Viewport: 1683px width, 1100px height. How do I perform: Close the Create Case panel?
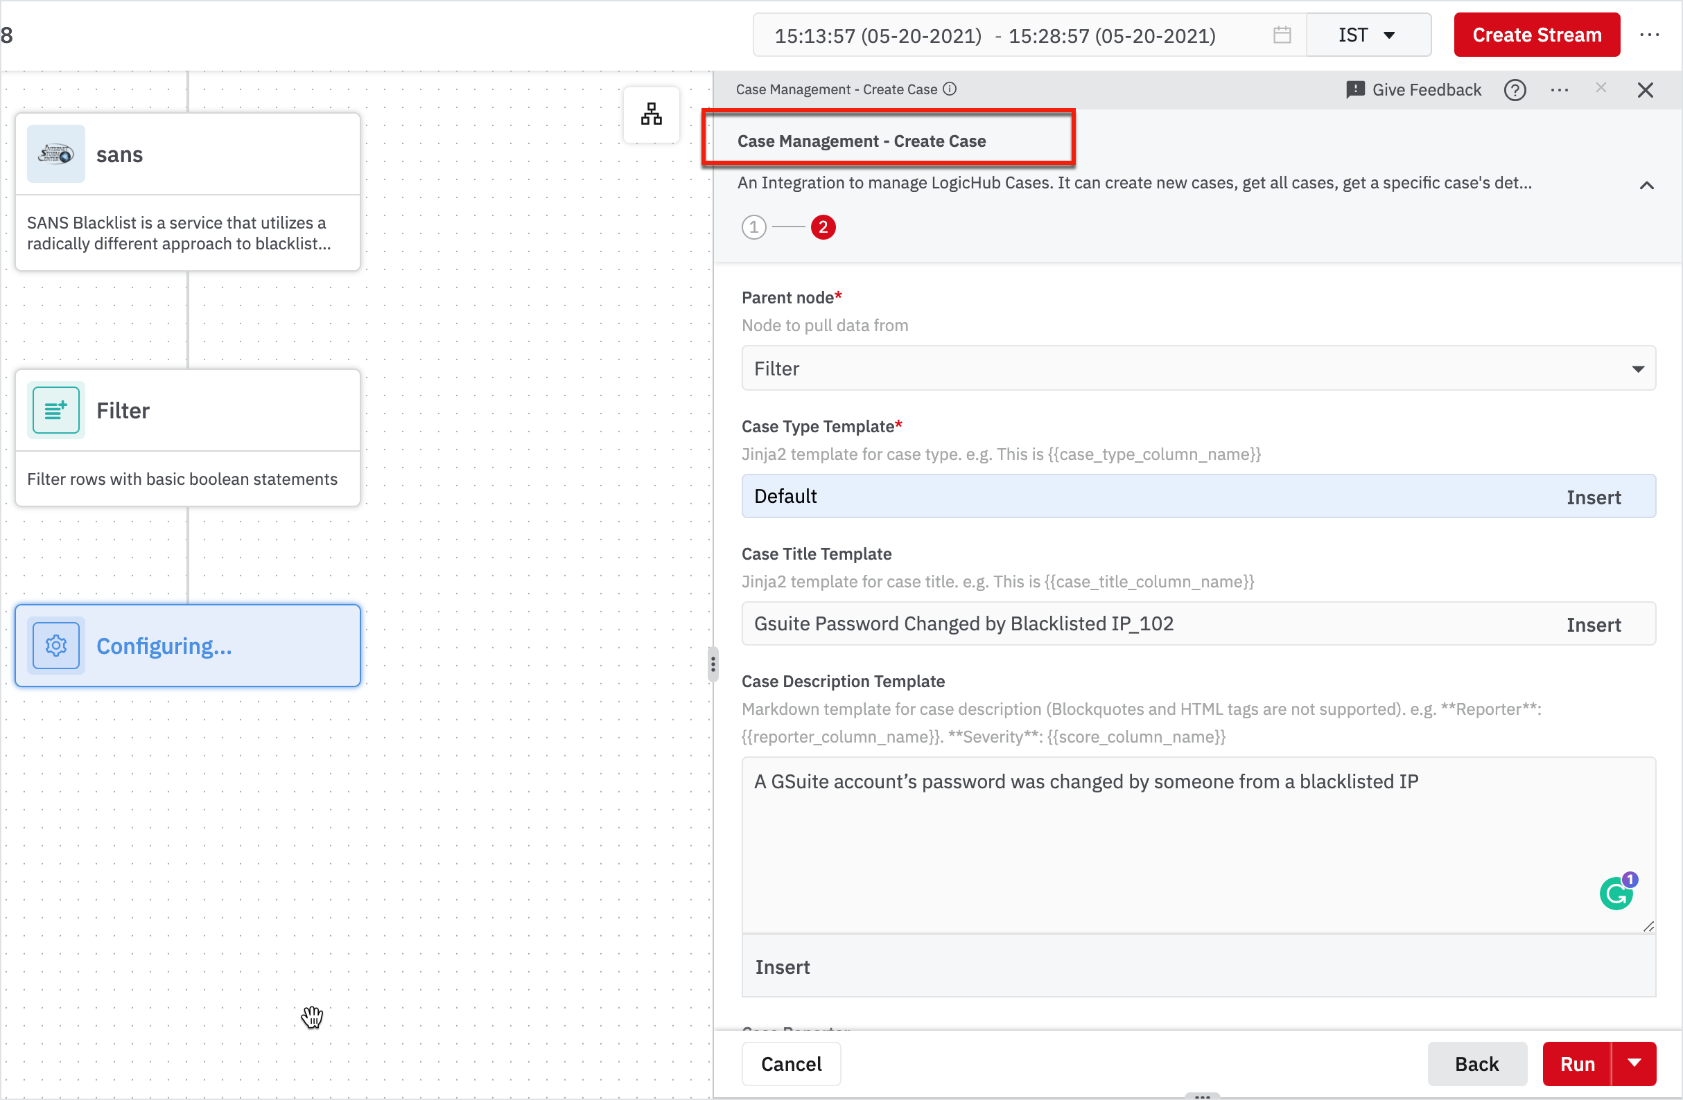pyautogui.click(x=1645, y=90)
